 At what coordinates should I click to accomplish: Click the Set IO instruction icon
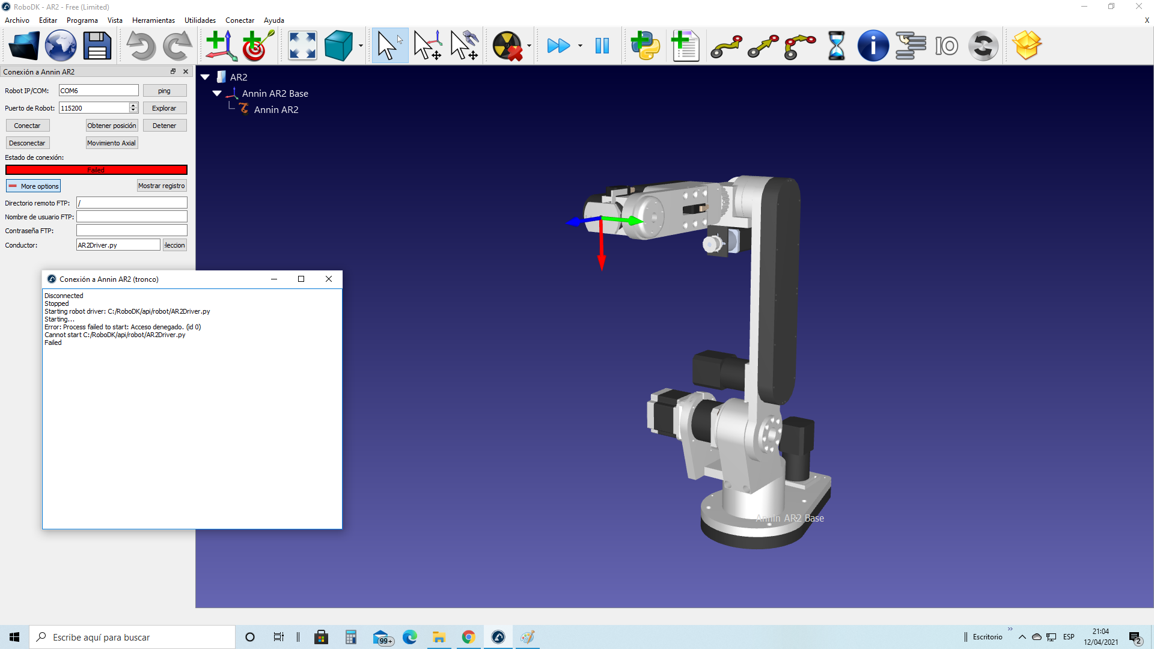click(x=946, y=46)
